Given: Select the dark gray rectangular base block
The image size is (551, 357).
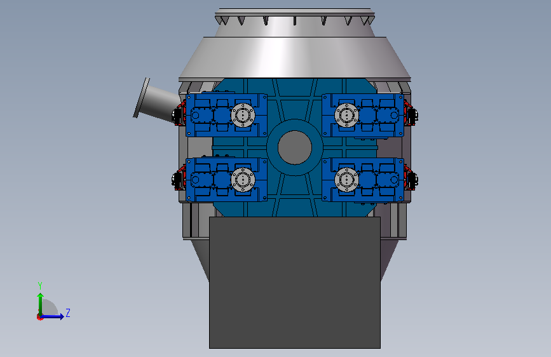Looking at the screenshot, I should tap(294, 283).
